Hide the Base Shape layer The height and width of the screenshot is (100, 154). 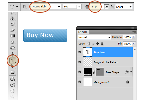point(80,72)
